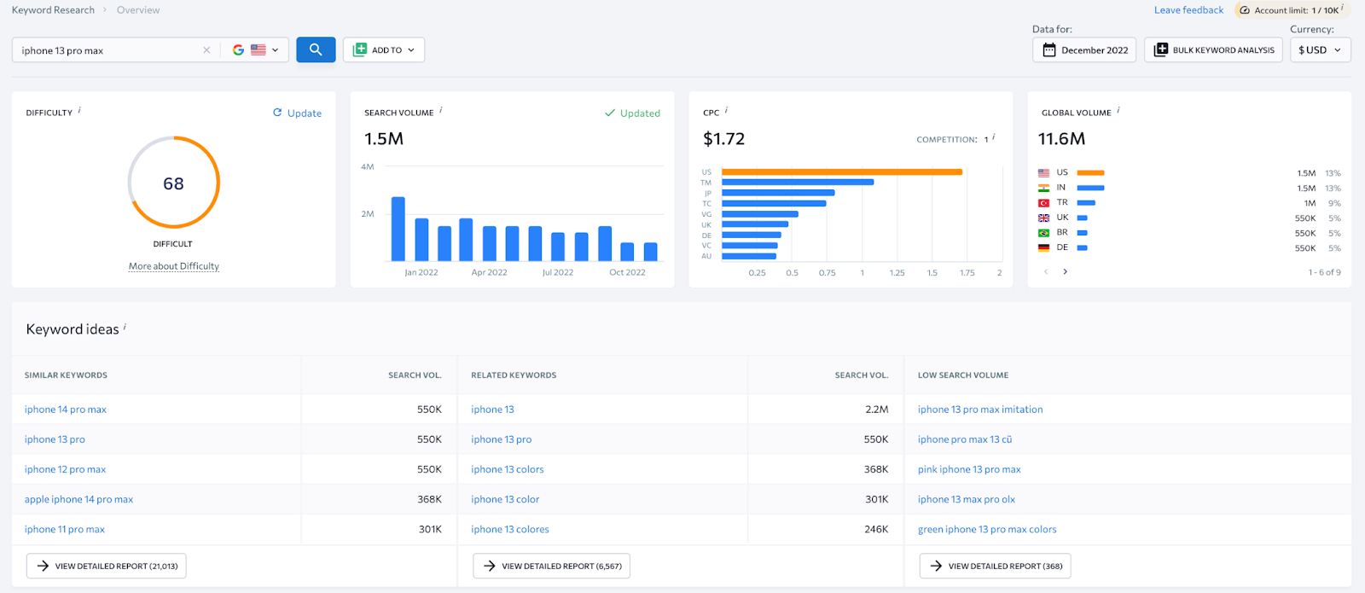
Task: Open keyword iphone 13 colors
Action: click(x=507, y=469)
